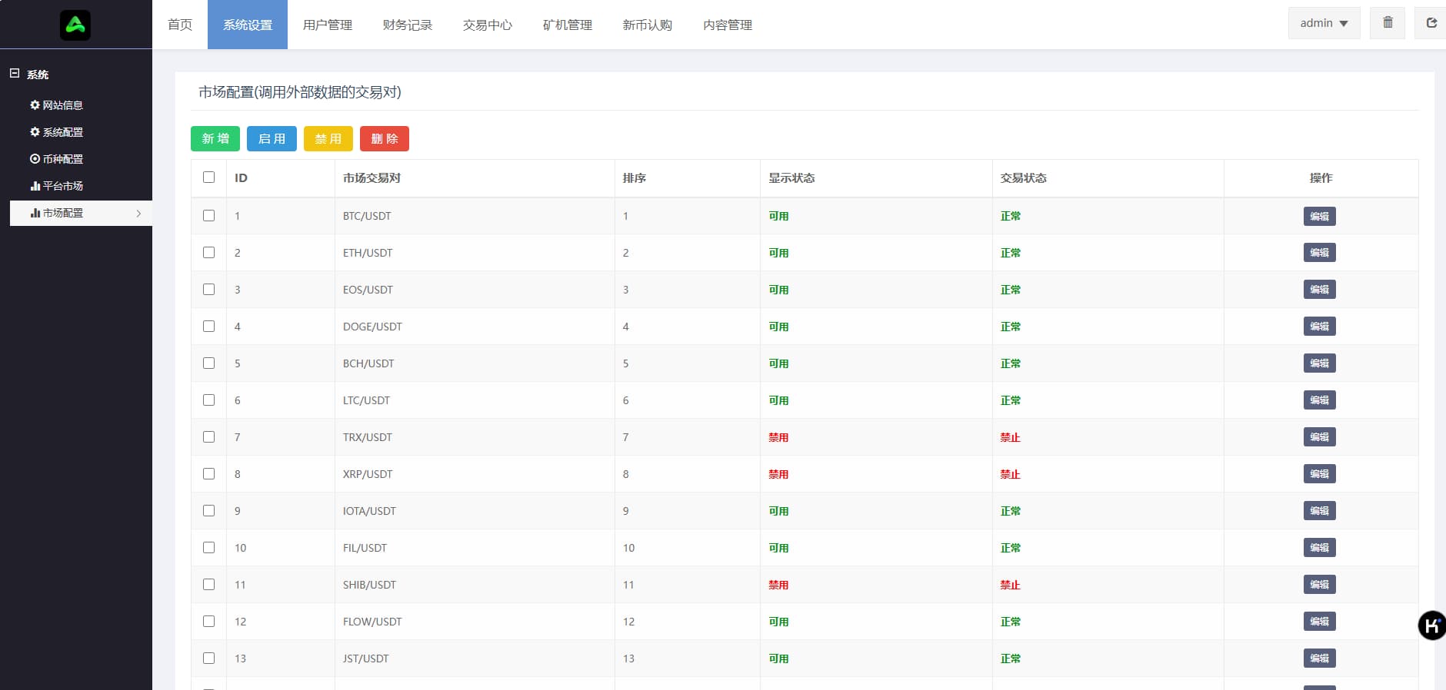Open 币种配置 circle icon item

coord(56,159)
